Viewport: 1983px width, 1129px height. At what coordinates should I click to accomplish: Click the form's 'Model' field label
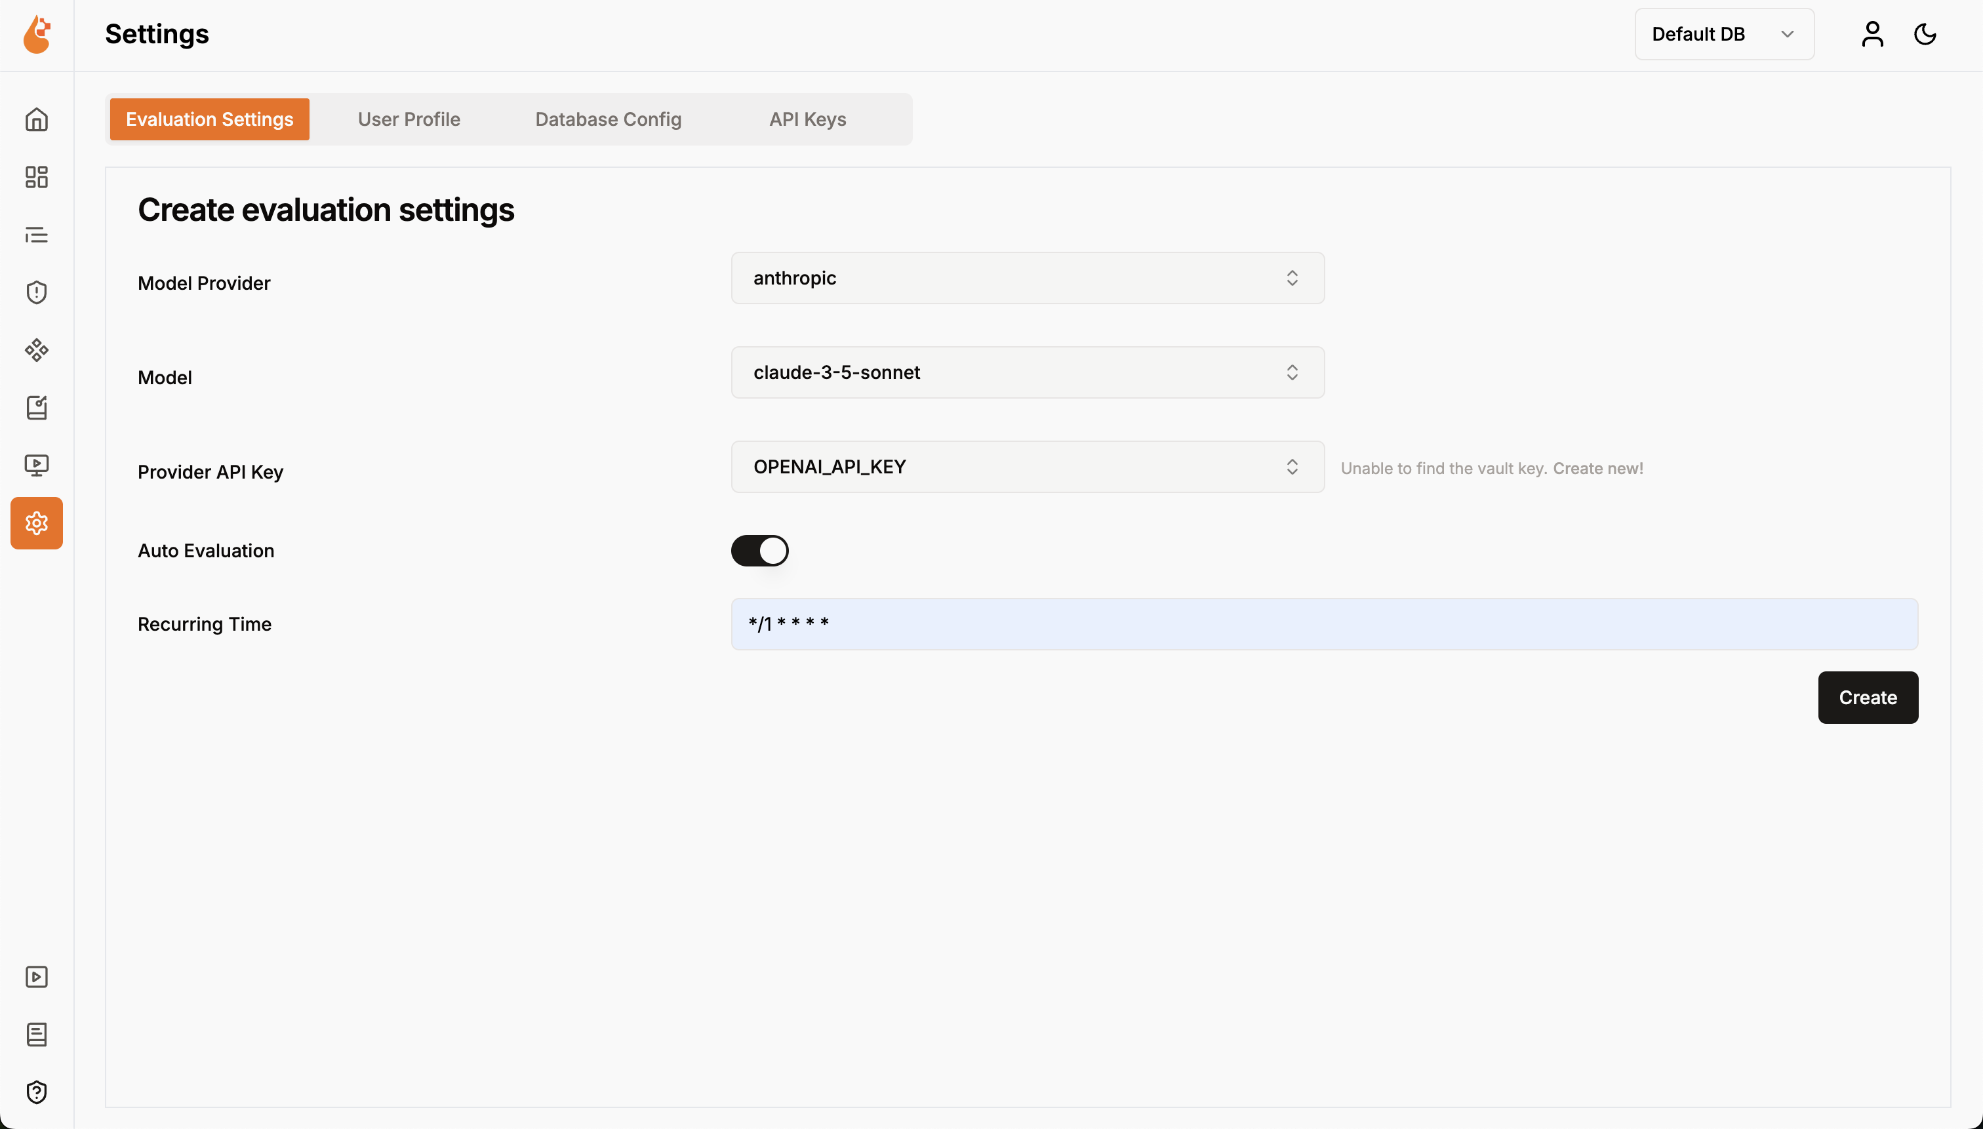click(x=165, y=378)
